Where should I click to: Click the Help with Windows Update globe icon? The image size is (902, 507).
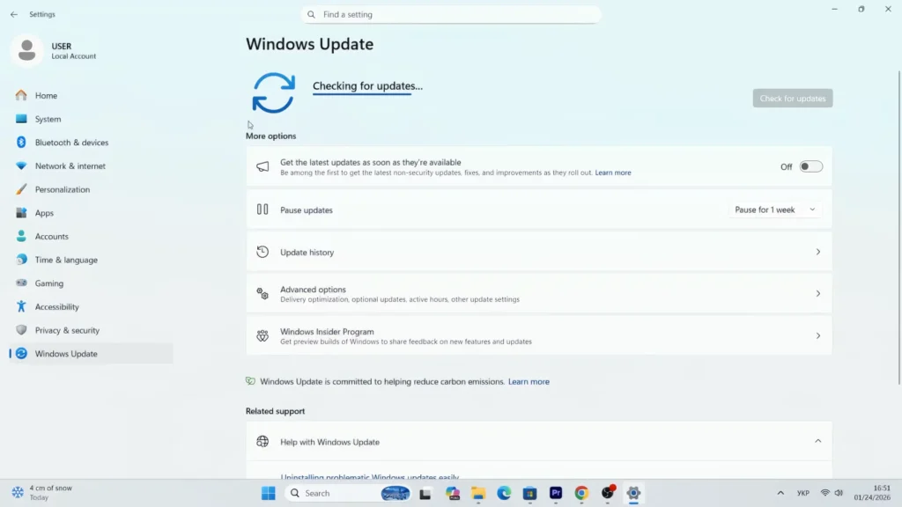pyautogui.click(x=262, y=442)
